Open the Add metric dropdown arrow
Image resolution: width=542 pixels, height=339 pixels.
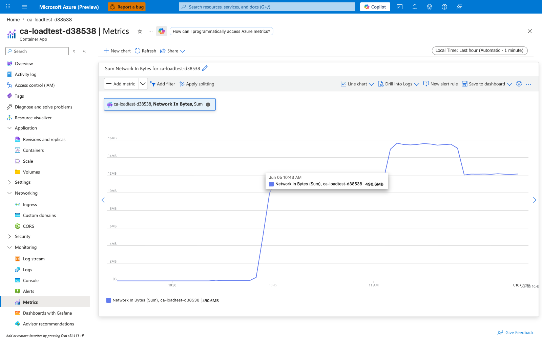143,84
